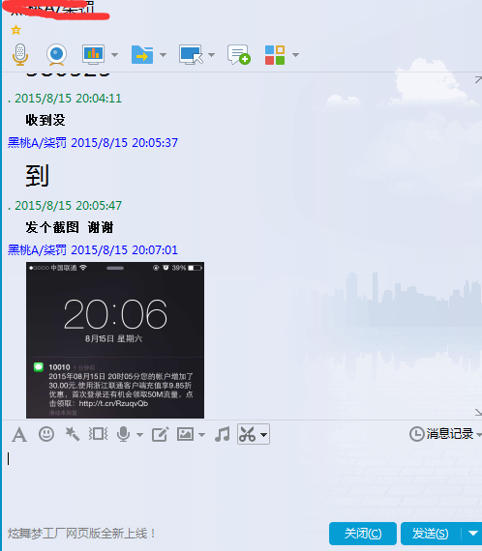Start a voice call with microphone icon
Image resolution: width=482 pixels, height=551 pixels.
click(x=20, y=54)
